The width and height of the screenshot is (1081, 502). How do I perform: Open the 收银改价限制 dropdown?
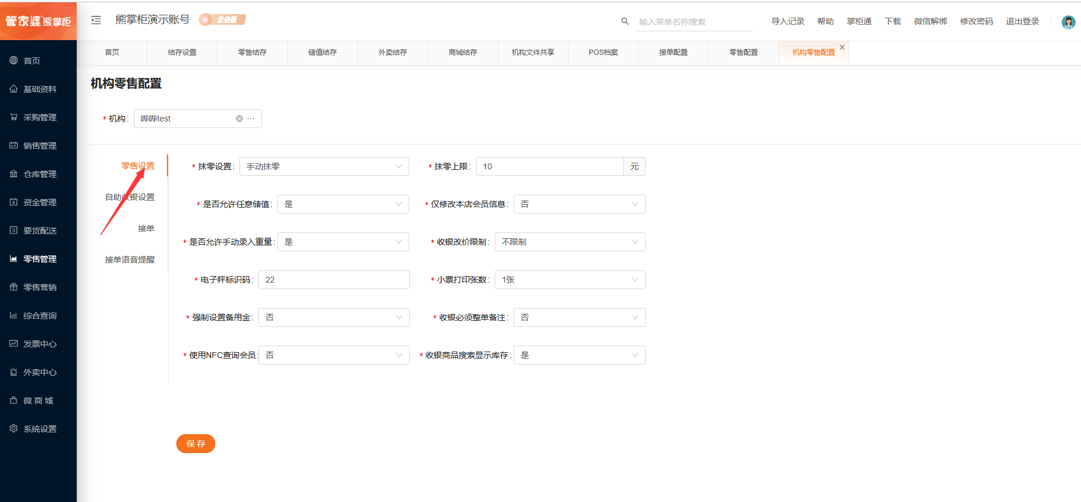(570, 242)
